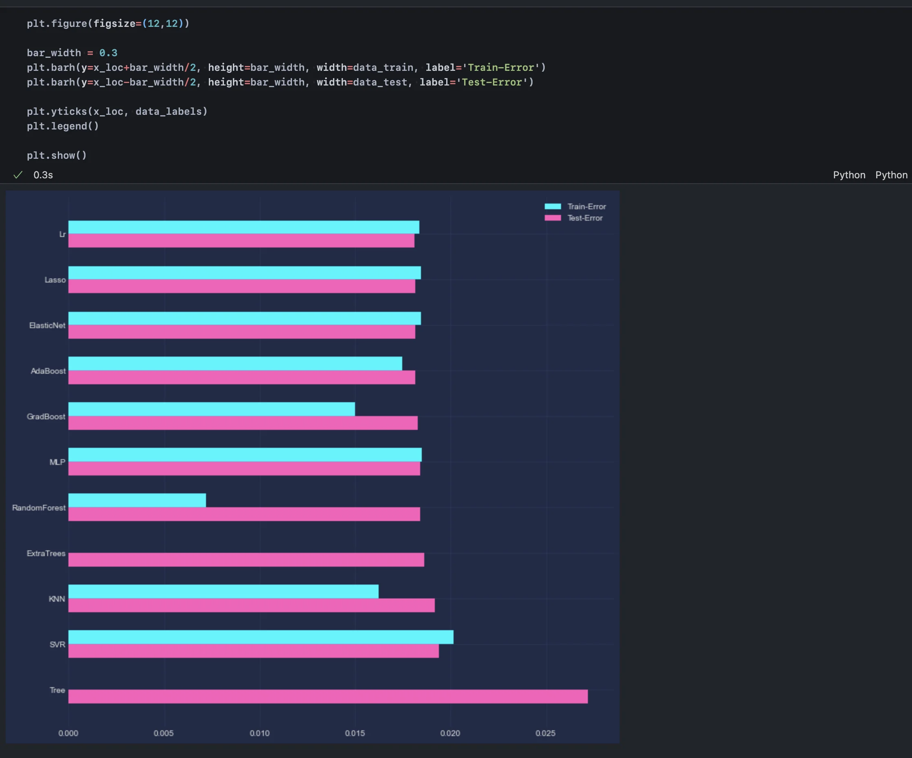Click the 0.025 x-axis tick label
This screenshot has width=912, height=758.
545,733
